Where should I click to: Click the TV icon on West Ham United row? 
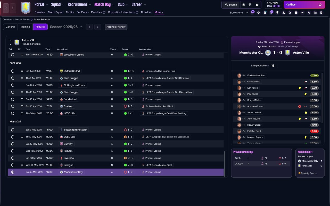[x=22, y=55]
